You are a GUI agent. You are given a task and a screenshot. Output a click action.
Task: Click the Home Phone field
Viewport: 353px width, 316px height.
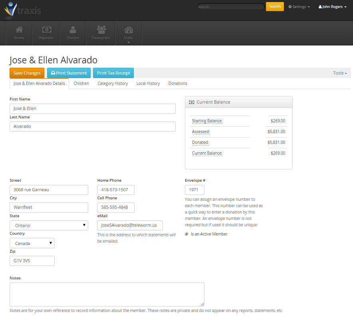tap(116, 190)
